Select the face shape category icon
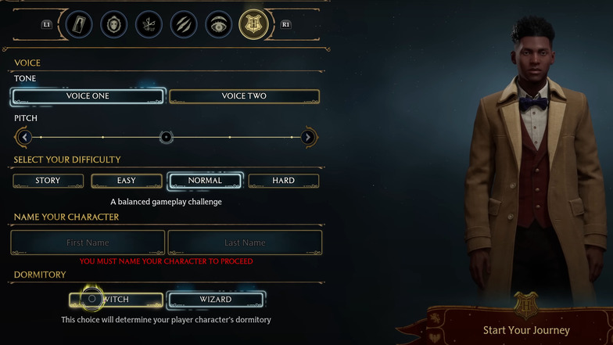The image size is (613, 345). [x=114, y=25]
